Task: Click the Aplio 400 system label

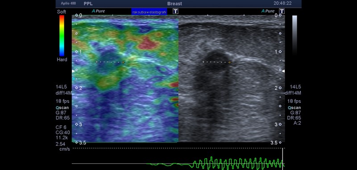Action: pyautogui.click(x=68, y=4)
